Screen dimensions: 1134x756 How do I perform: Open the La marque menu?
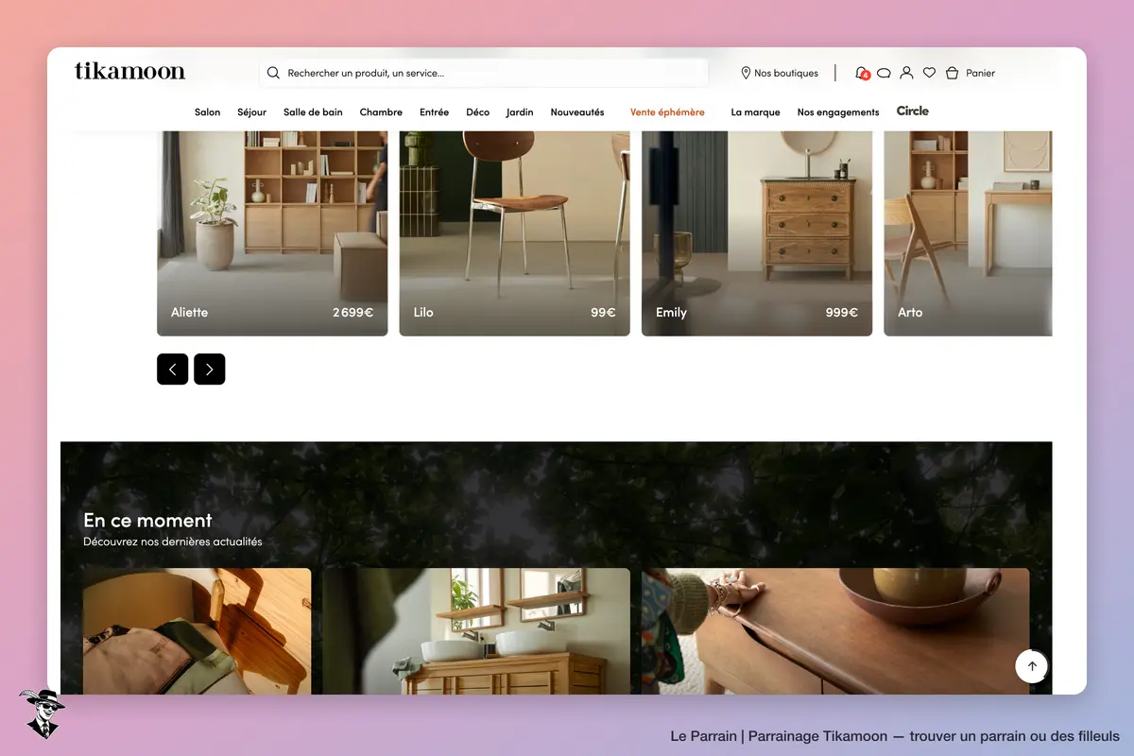point(756,112)
